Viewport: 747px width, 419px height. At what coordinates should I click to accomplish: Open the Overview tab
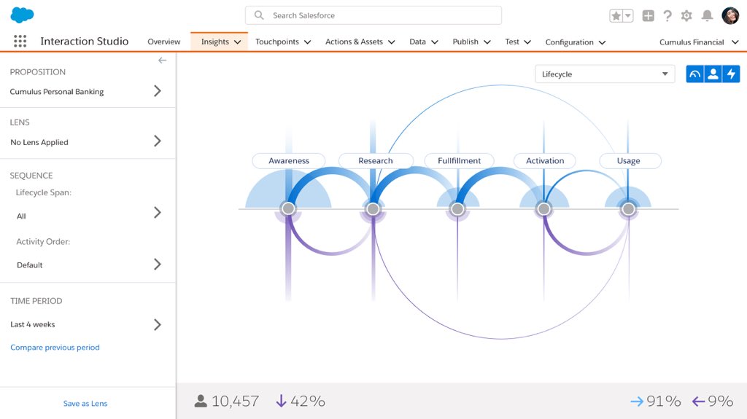(164, 42)
